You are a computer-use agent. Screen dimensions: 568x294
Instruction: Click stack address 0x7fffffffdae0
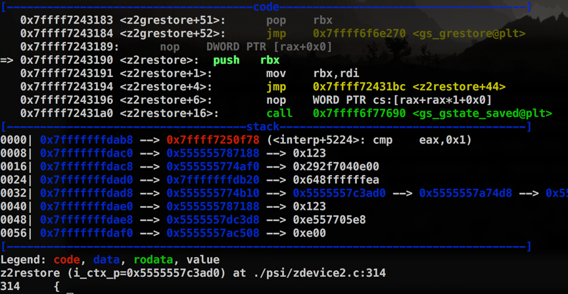click(x=87, y=207)
